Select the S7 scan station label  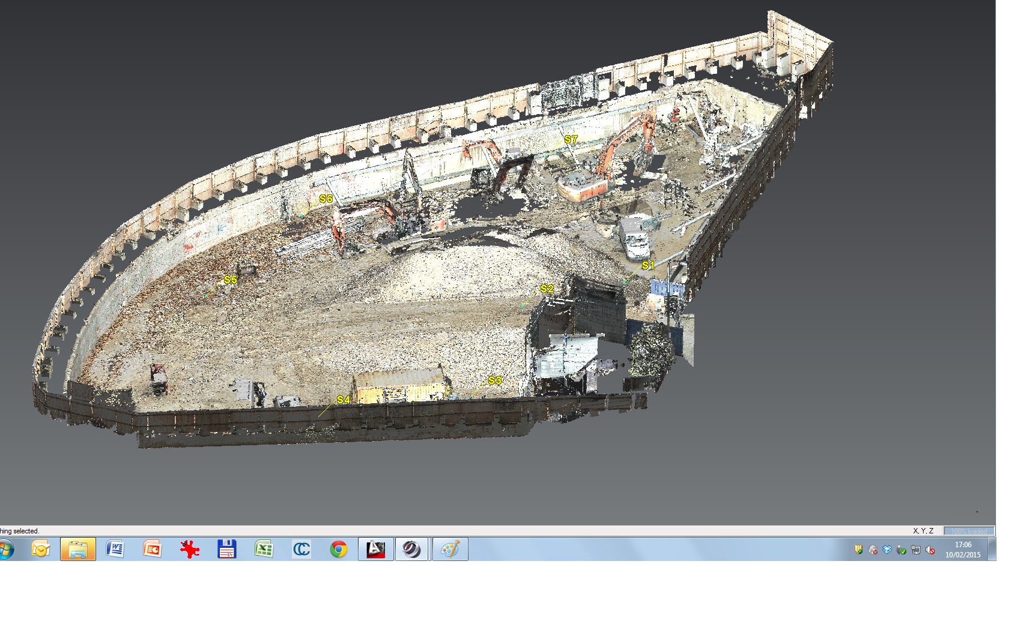571,139
